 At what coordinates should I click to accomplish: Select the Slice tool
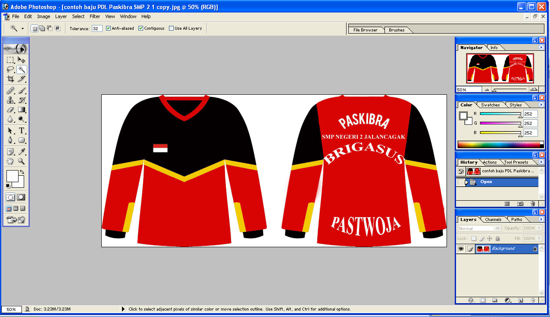[22, 79]
